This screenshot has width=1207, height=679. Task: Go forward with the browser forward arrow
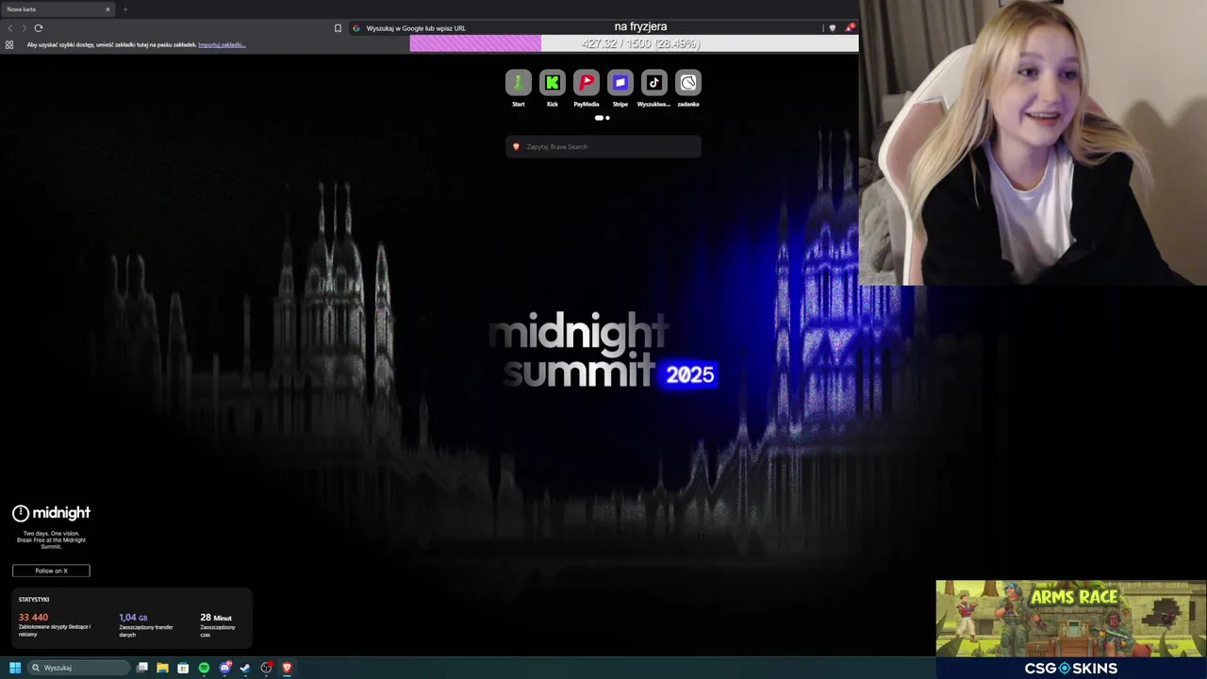coord(24,28)
